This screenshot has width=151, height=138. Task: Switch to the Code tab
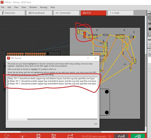point(121,13)
